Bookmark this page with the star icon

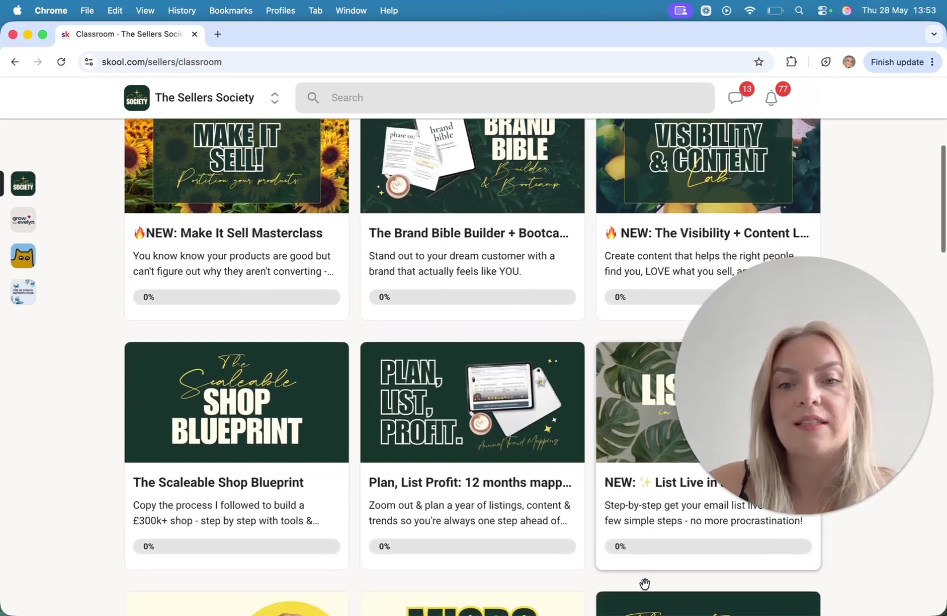pos(759,62)
